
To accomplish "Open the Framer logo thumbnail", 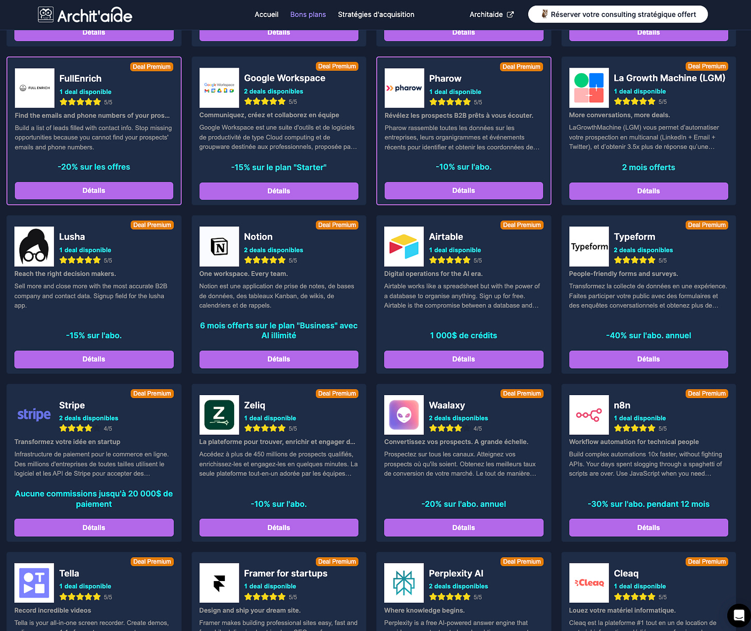I will pyautogui.click(x=219, y=583).
